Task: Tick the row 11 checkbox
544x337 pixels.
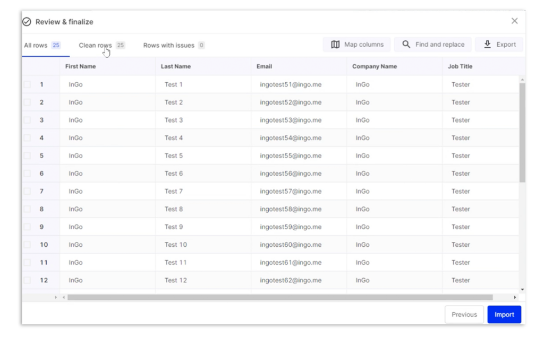Action: pos(27,263)
